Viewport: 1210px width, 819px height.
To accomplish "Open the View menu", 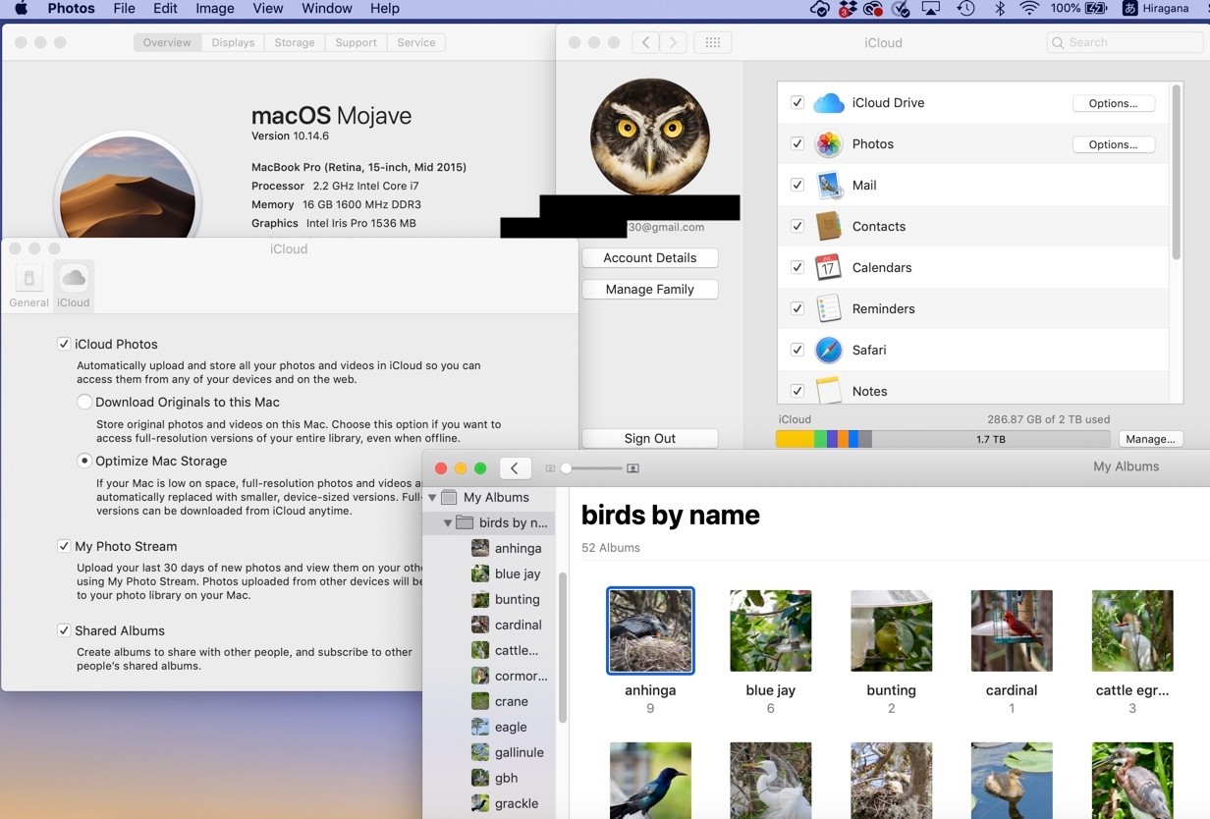I will tap(268, 9).
